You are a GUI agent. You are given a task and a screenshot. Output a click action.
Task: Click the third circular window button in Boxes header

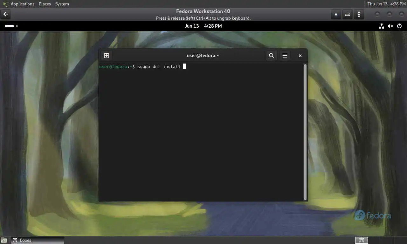tap(401, 14)
